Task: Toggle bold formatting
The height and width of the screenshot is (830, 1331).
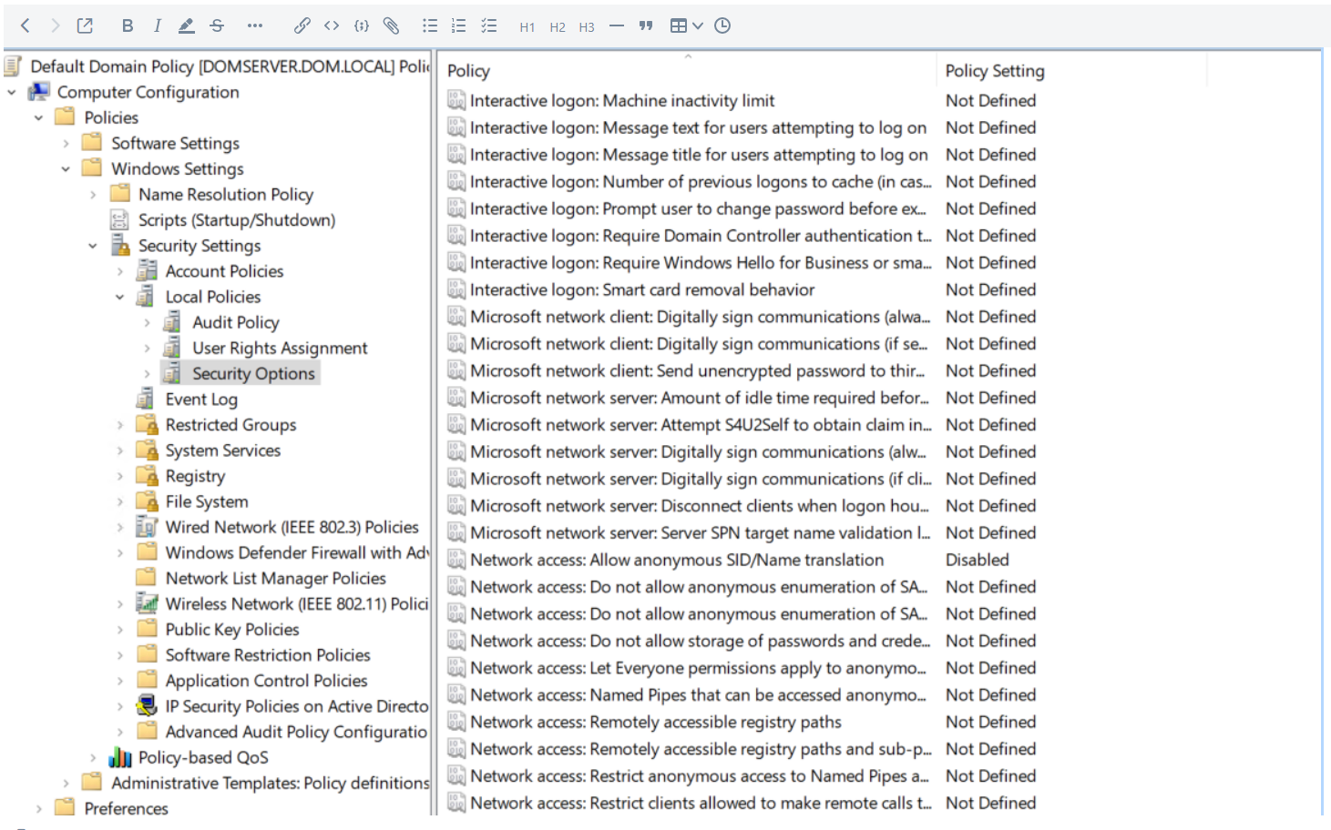Action: 127,25
